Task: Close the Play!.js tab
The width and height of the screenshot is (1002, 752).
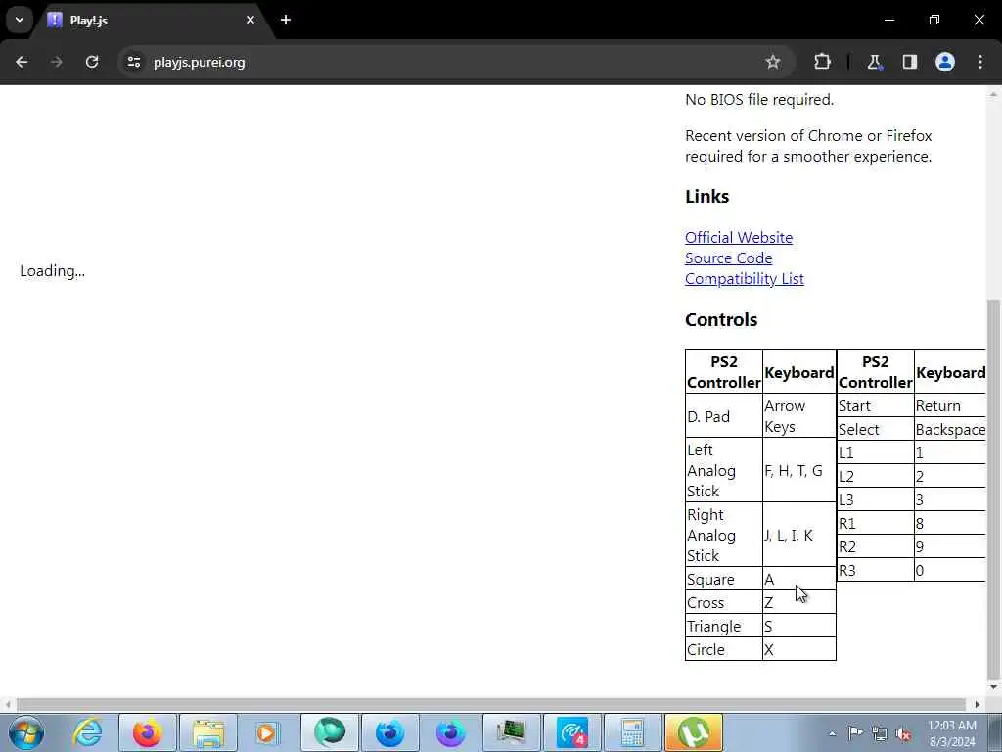Action: click(250, 20)
